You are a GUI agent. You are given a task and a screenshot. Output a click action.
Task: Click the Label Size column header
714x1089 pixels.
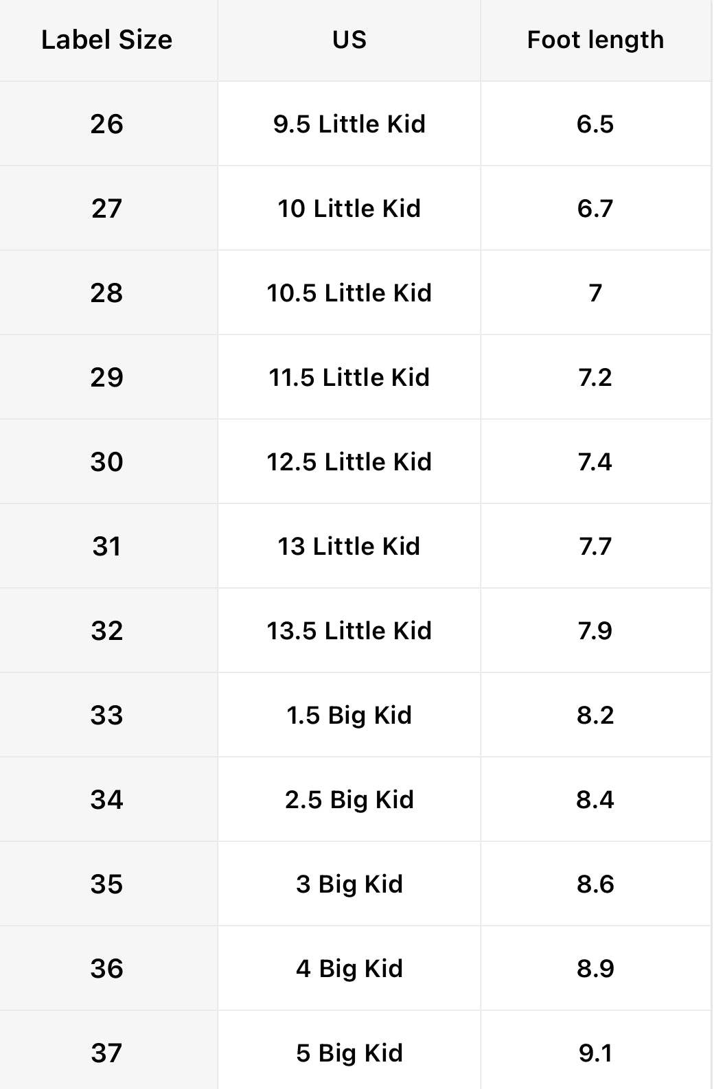pyautogui.click(x=107, y=40)
